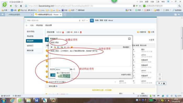Image resolution: width=183 pixels, height=103 pixels.
Task: Click the captcha verification code input field
Action: (x=62, y=69)
